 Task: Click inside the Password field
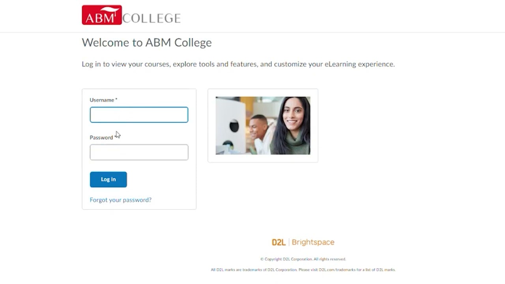pyautogui.click(x=139, y=152)
